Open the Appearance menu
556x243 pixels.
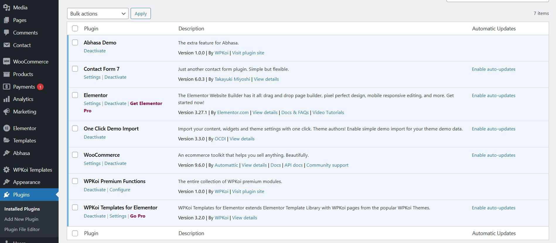coord(27,182)
